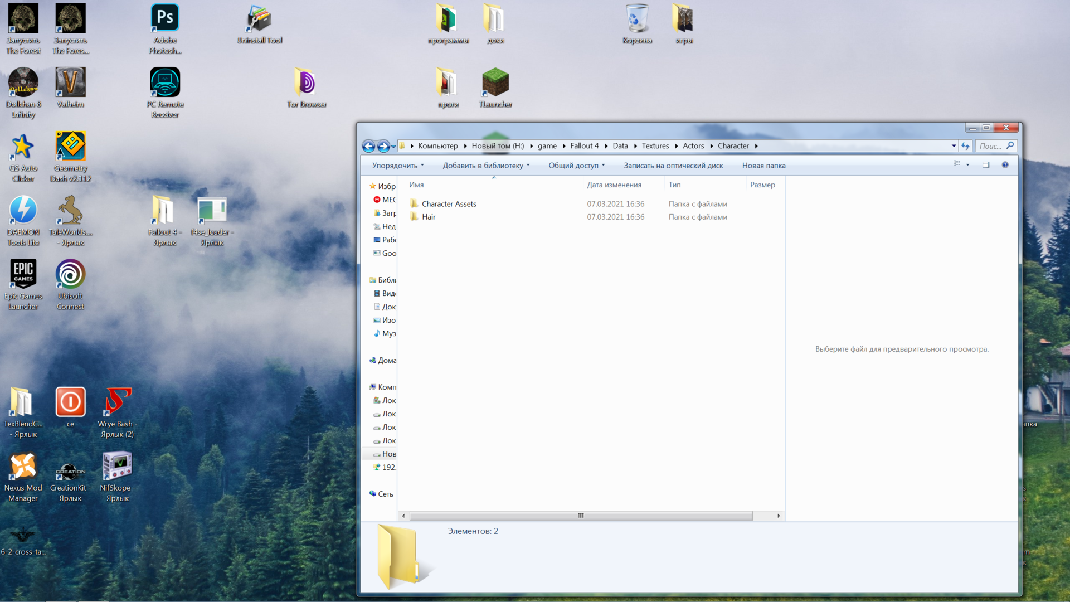The height and width of the screenshot is (602, 1070).
Task: Click the Дата изменения column header
Action: (614, 185)
